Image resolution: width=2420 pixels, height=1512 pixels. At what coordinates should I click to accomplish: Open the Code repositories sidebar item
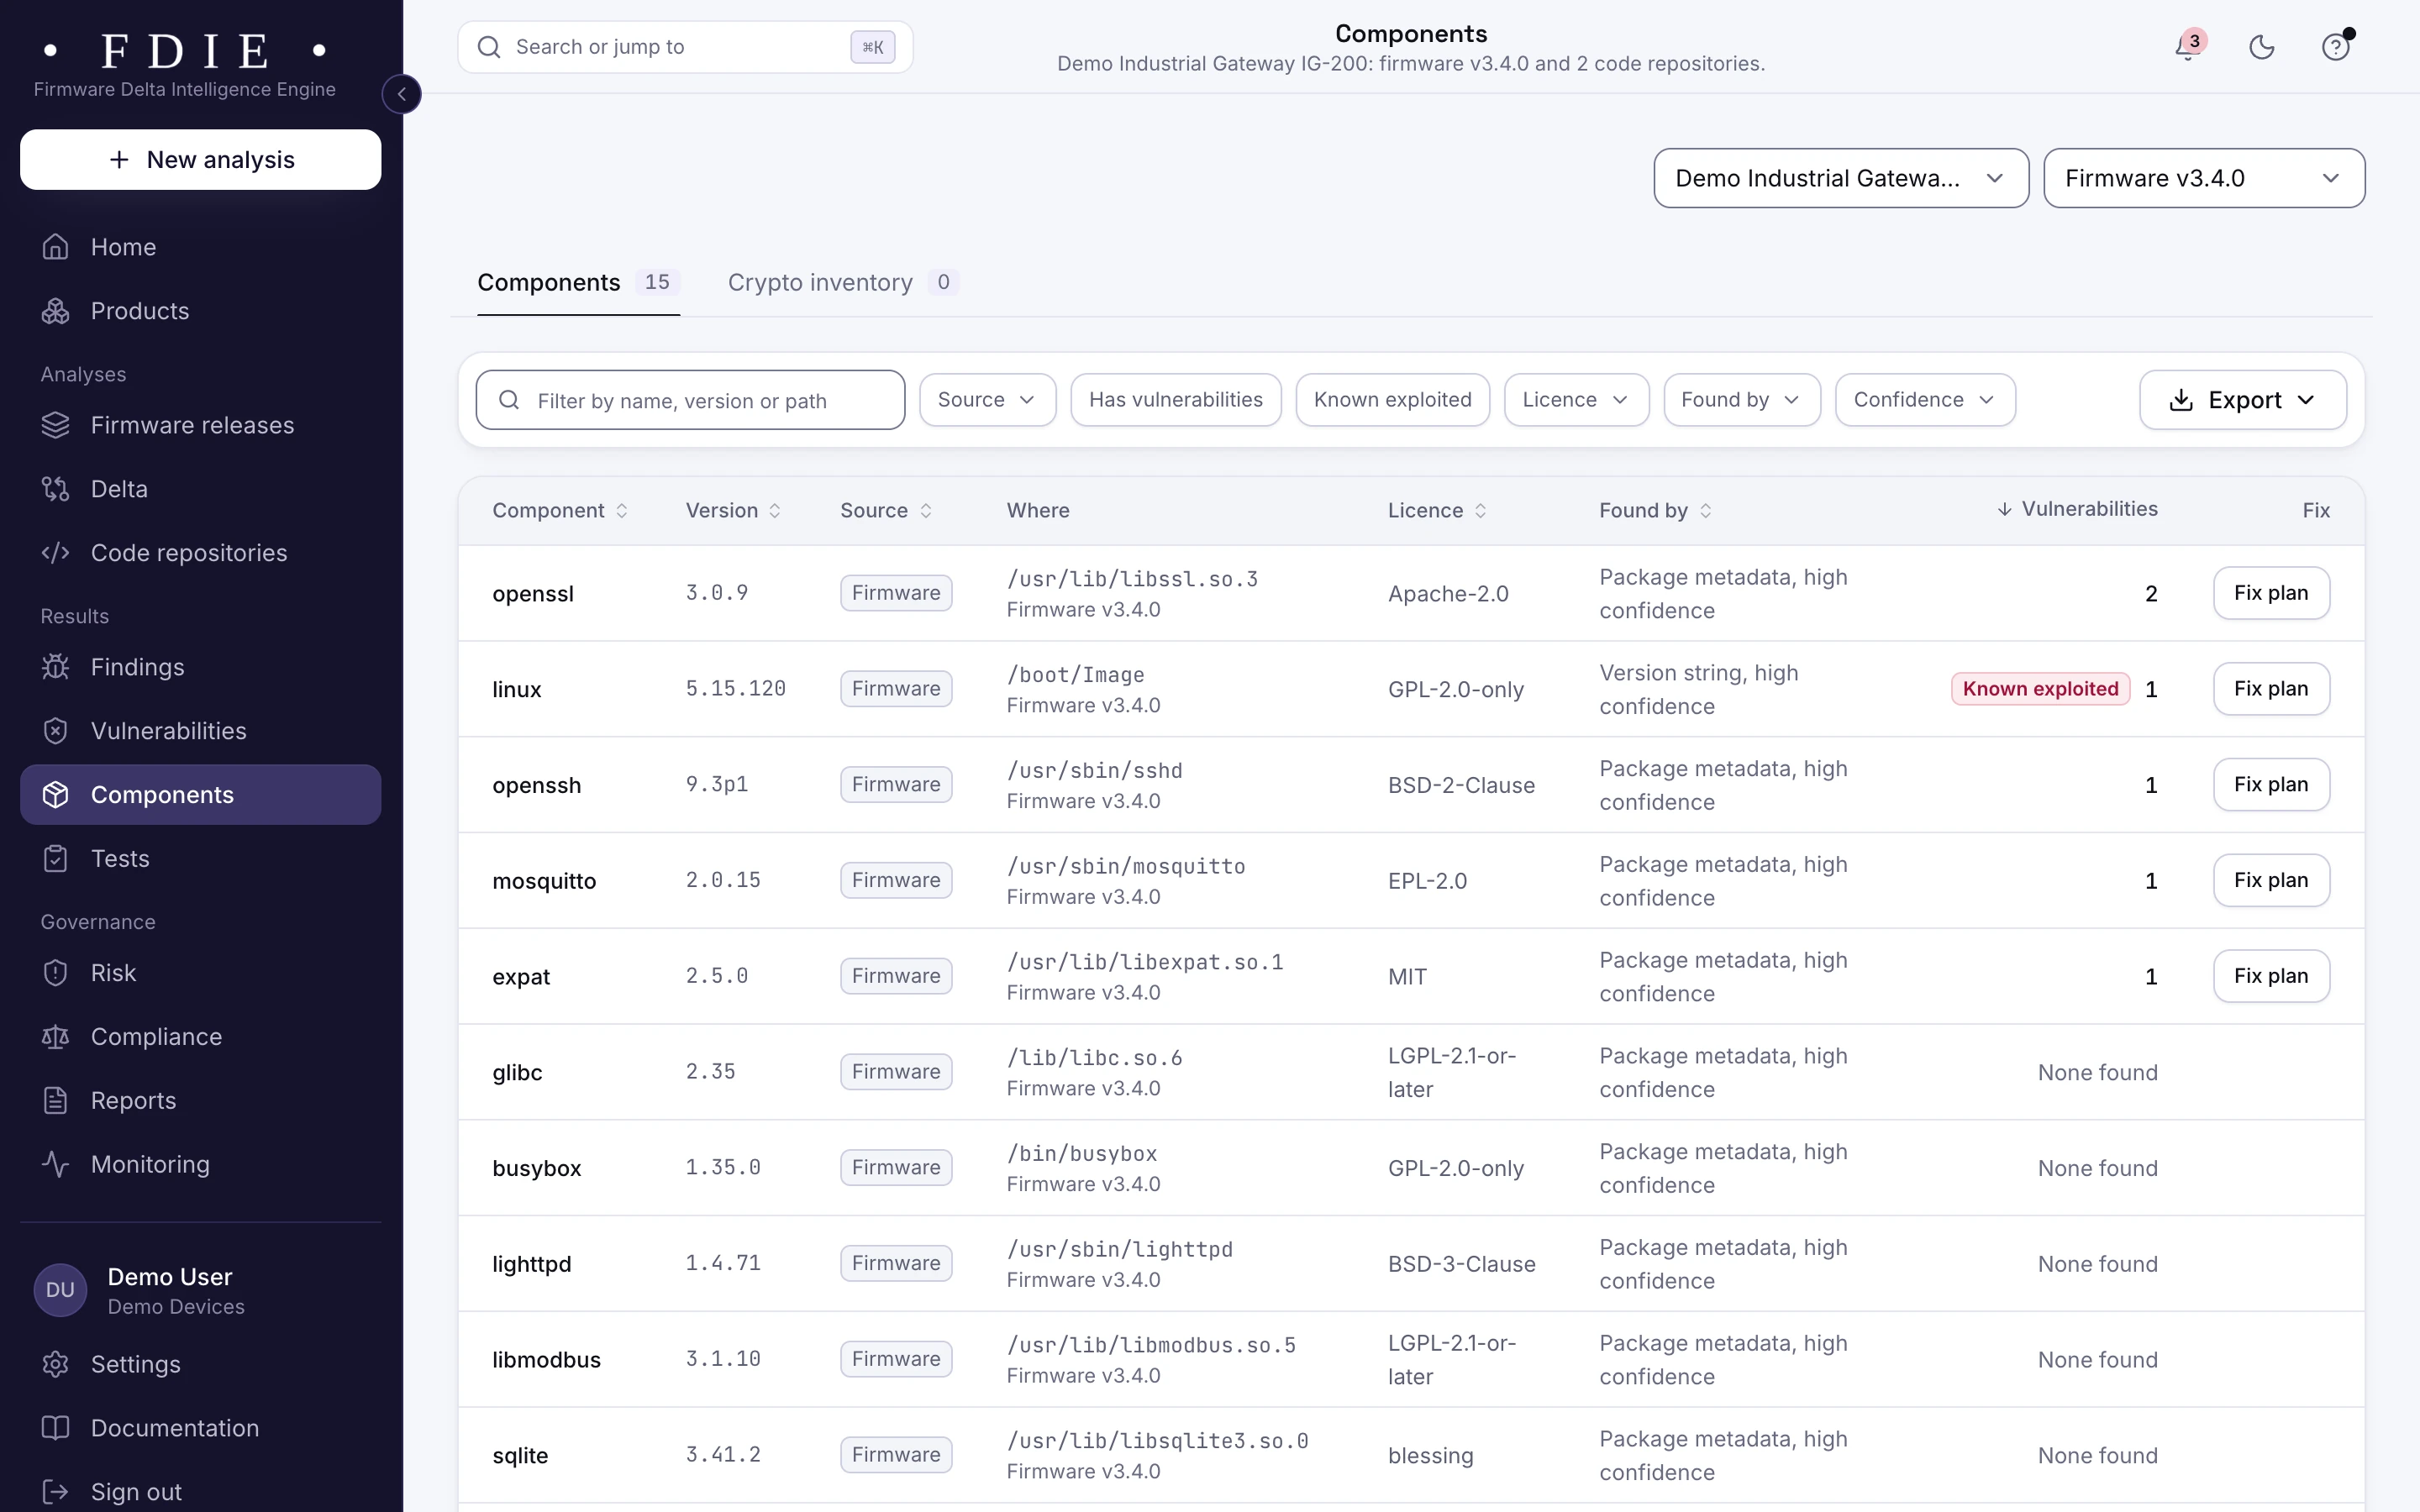point(200,553)
